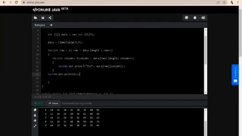242x136 pixels.
Task: Click value 81 in output table
Action: pos(98,125)
